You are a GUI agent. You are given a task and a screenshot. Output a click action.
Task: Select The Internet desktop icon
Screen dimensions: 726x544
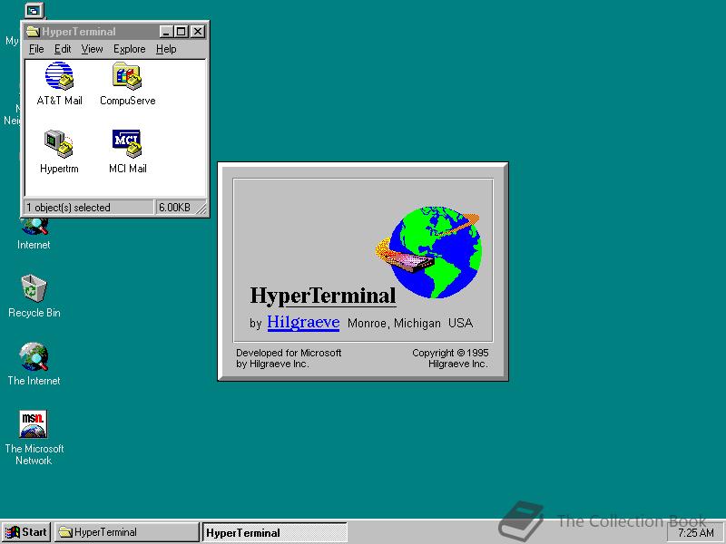[34, 364]
